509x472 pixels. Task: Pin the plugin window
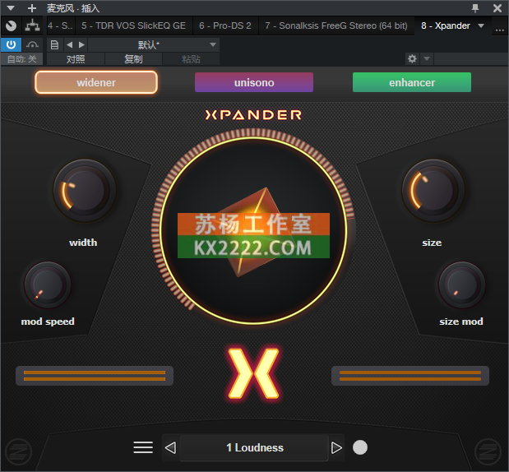pos(475,8)
